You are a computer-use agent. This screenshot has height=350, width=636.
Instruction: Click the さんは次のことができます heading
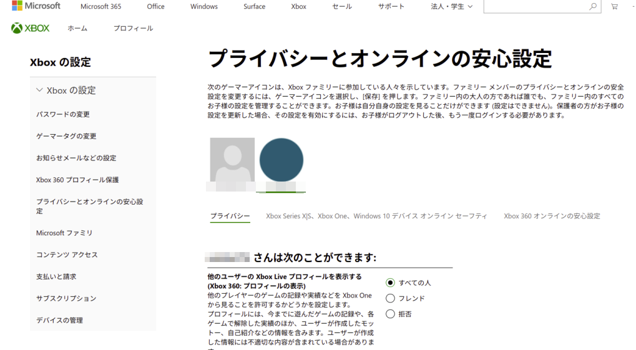pos(315,258)
